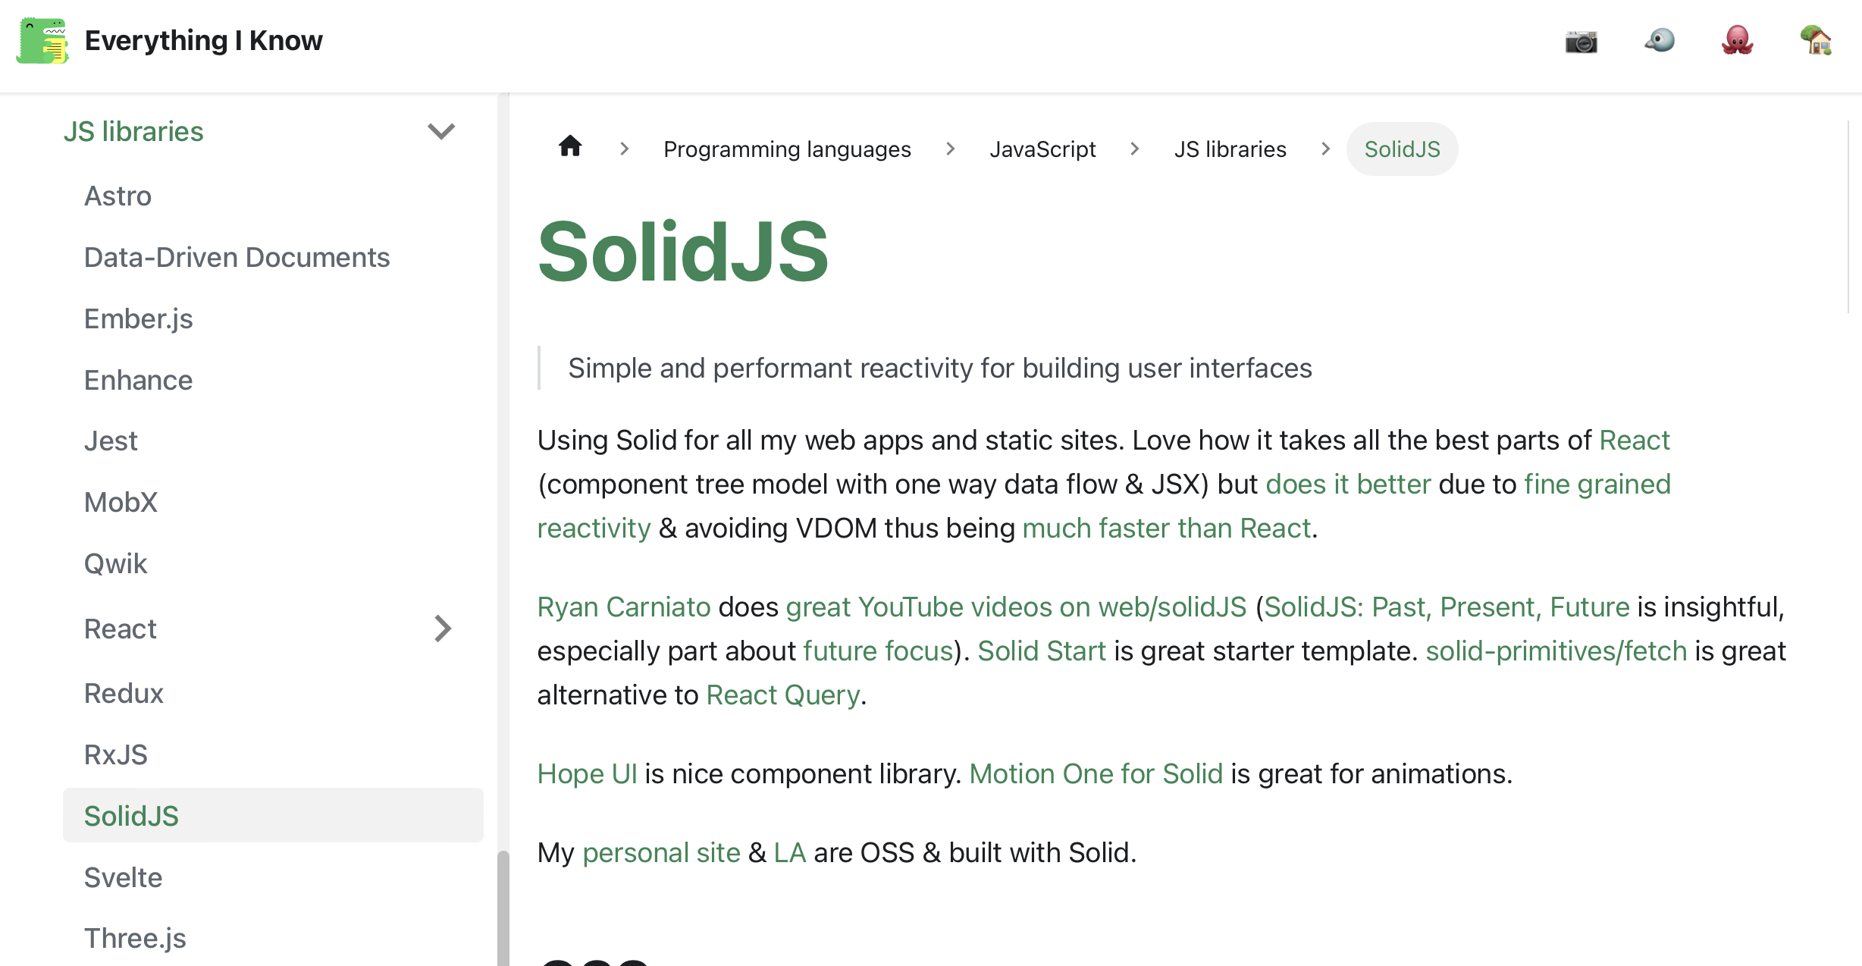Open solid-primitives/fetch link
Viewport: 1862px width, 966px height.
1556,651
